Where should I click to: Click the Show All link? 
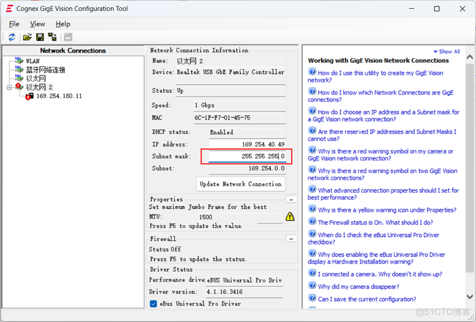click(446, 51)
